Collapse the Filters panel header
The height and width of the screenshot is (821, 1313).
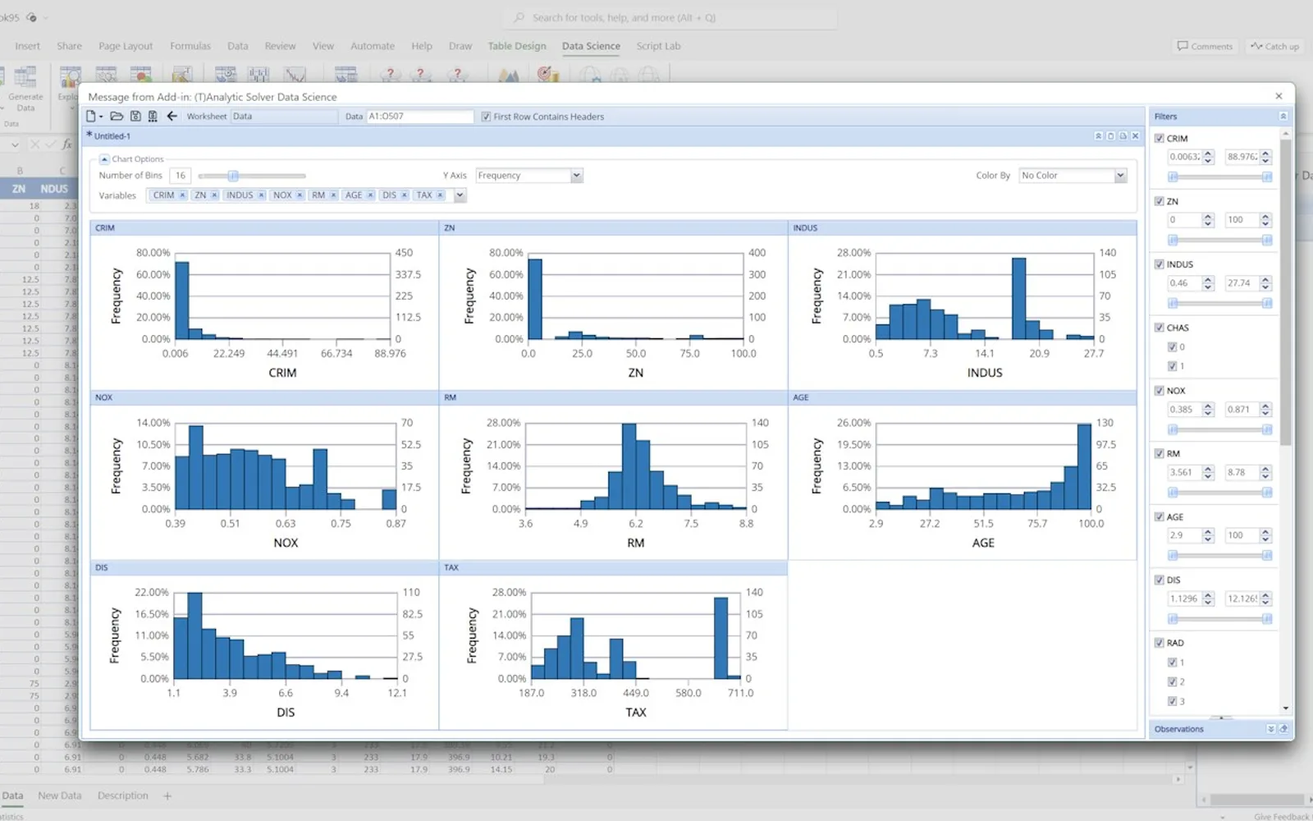(x=1283, y=117)
